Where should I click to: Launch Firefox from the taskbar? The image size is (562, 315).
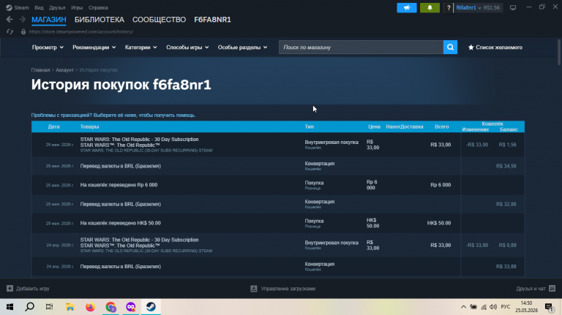(x=90, y=307)
